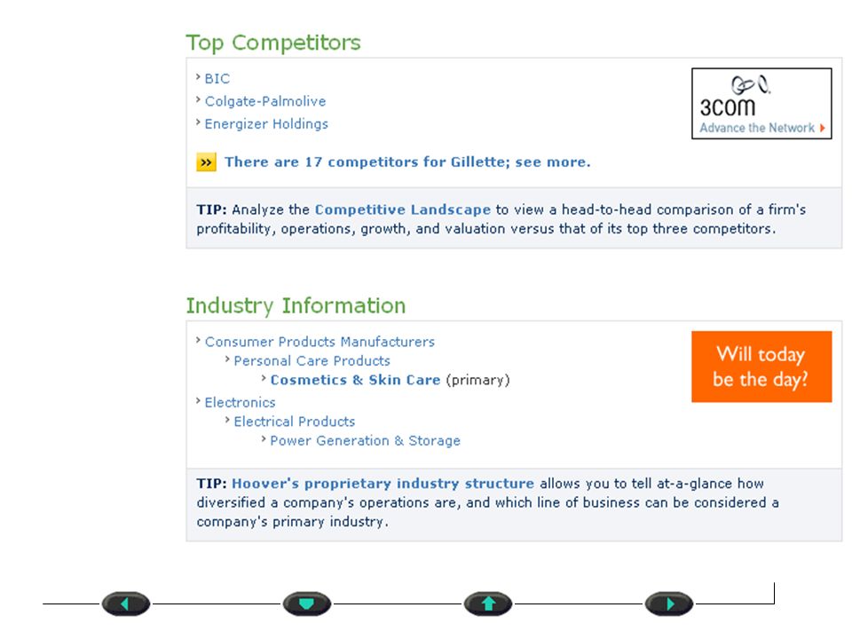This screenshot has height=639, width=852.
Task: Select Power Generation & Storage entry
Action: coord(365,441)
